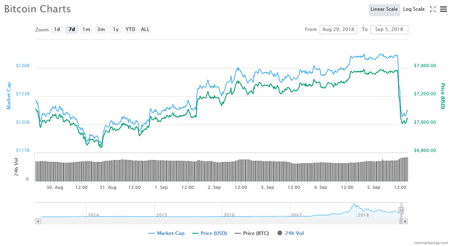Click the 30. Aug date label
This screenshot has height=246, width=452.
coord(55,187)
